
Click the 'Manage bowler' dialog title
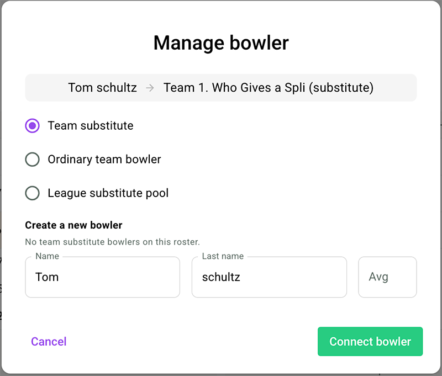(x=221, y=43)
